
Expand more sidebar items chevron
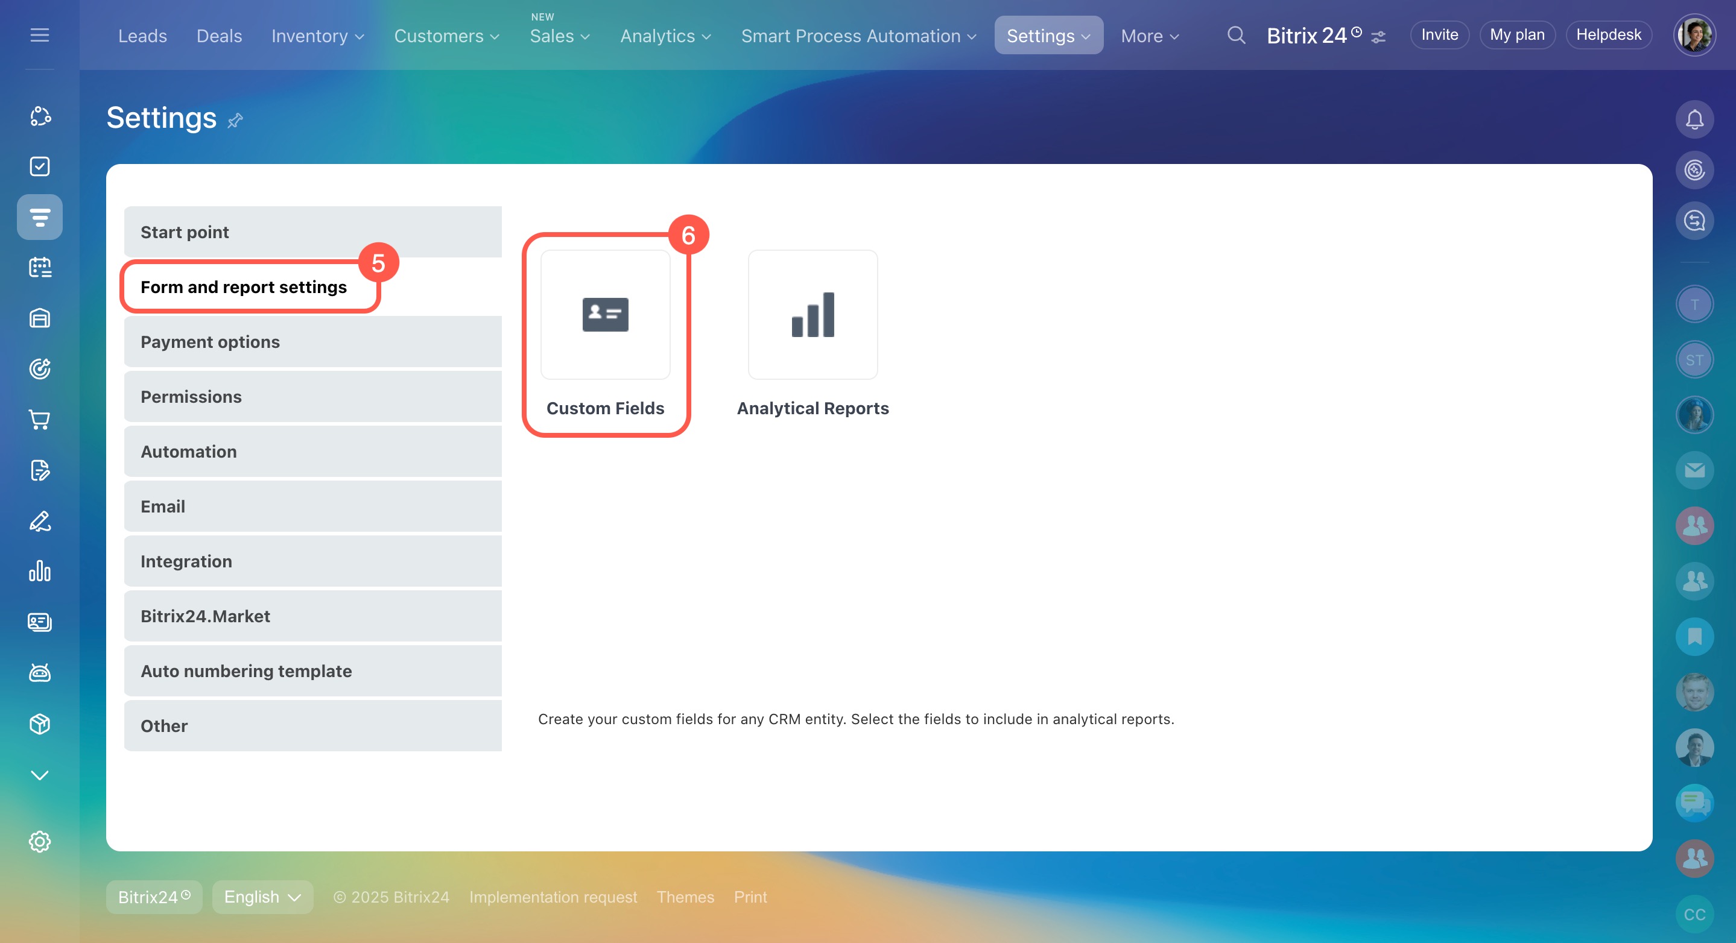coord(40,775)
